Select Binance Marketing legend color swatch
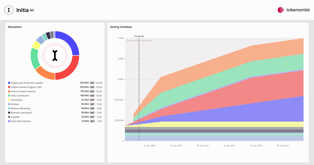This screenshot has width=314, height=165. [9, 108]
